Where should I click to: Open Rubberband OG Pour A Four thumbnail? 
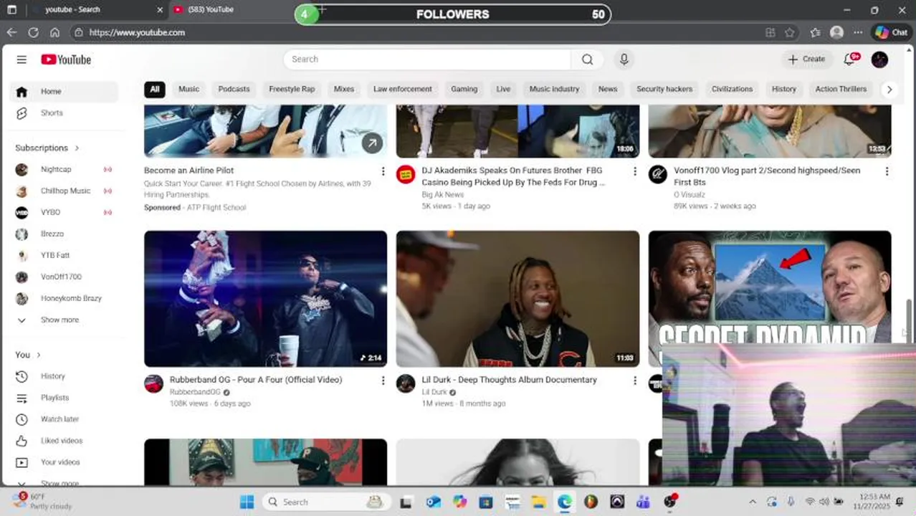[x=265, y=299]
